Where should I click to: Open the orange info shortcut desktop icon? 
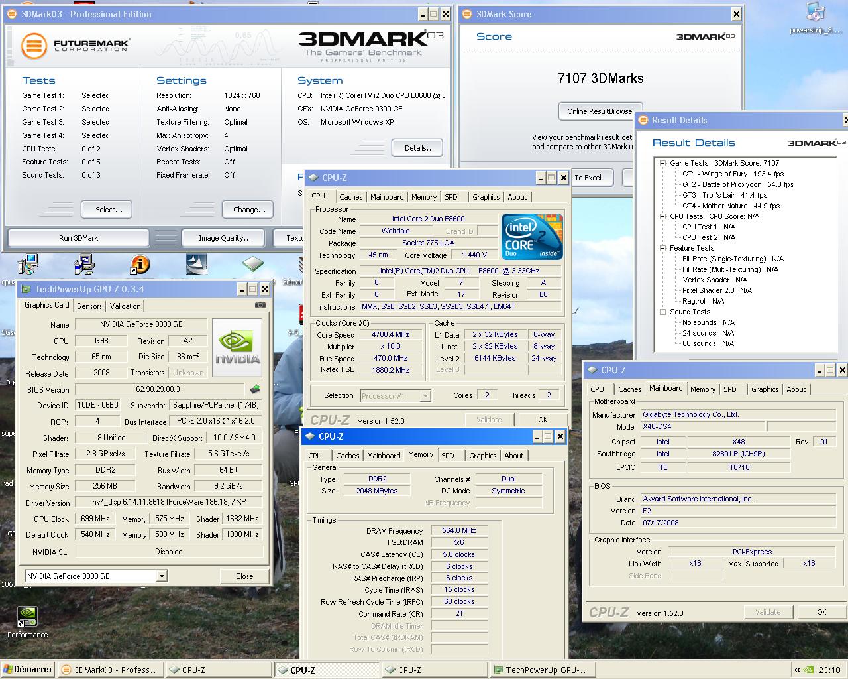pos(140,264)
